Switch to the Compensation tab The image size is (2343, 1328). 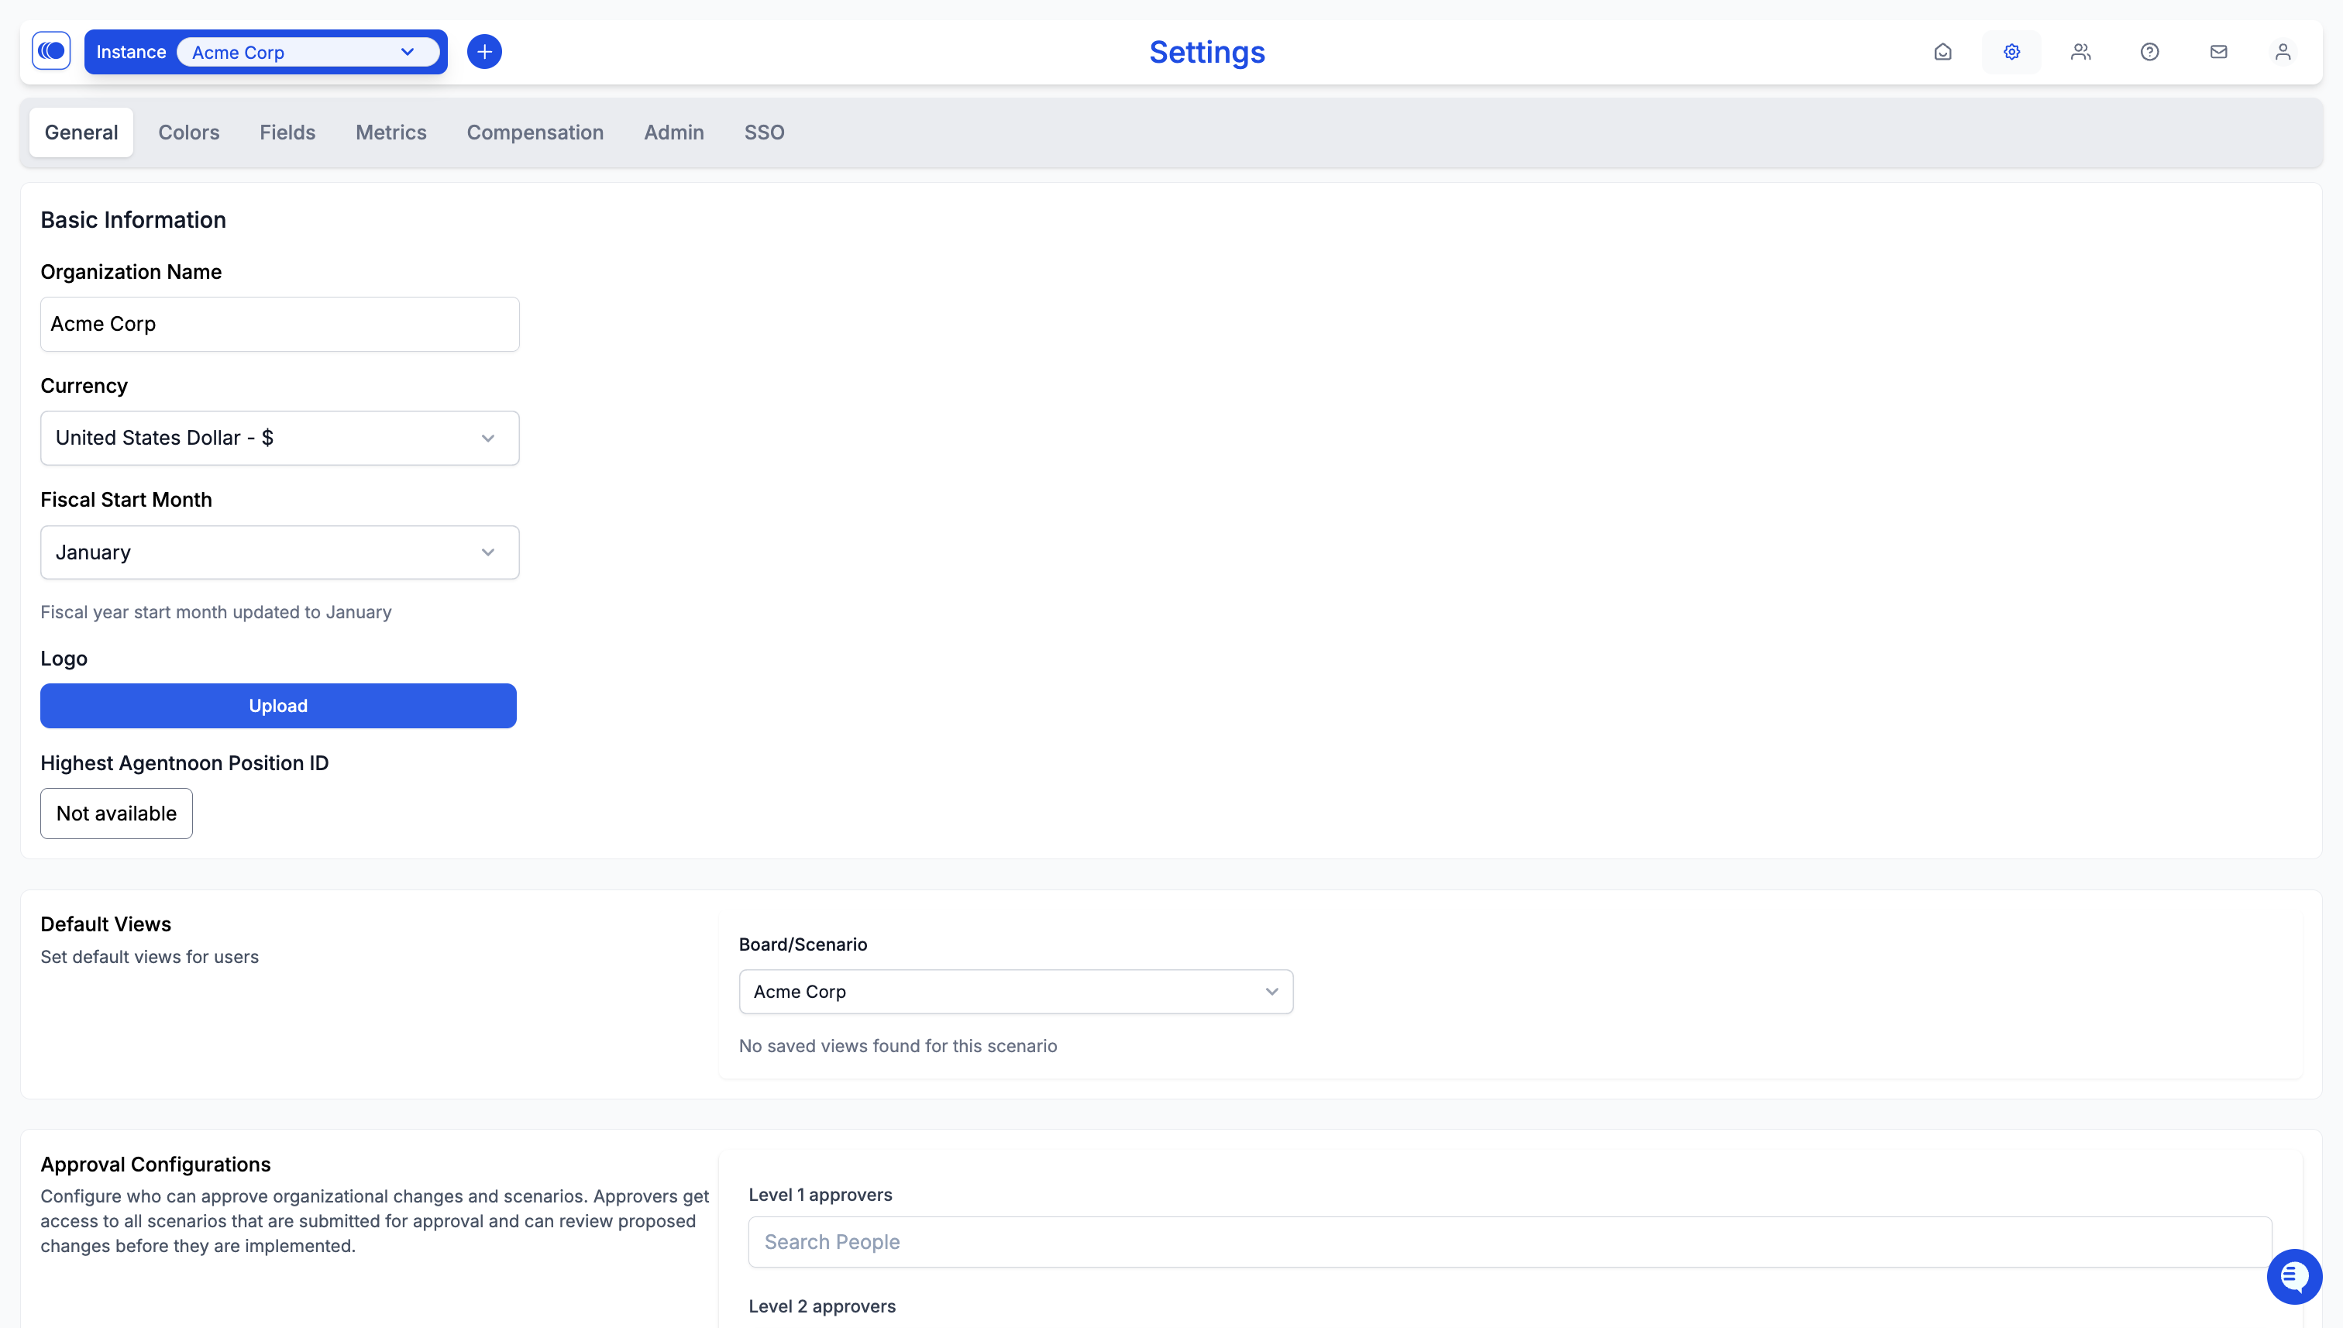click(535, 132)
